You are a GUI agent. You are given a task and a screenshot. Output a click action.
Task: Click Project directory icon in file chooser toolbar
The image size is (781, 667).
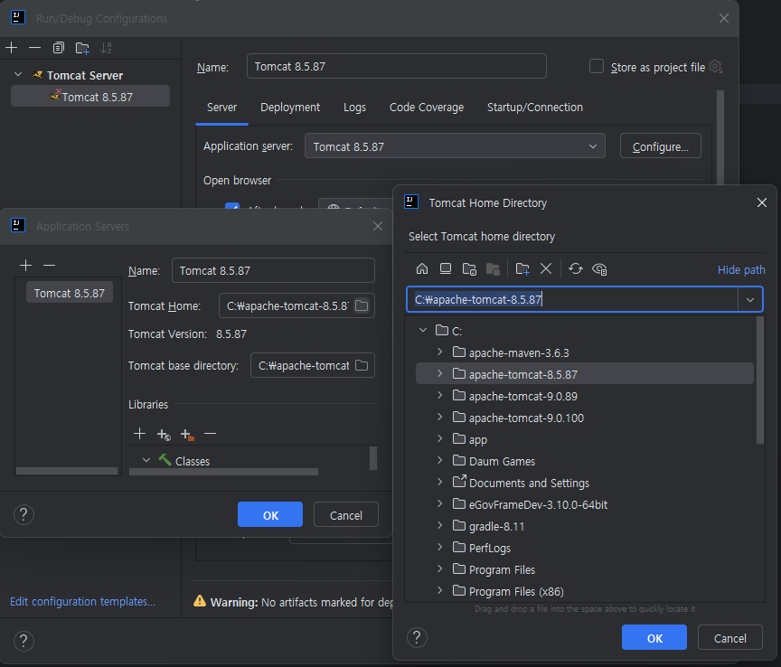(469, 269)
